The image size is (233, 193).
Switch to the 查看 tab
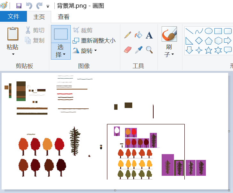[64, 17]
